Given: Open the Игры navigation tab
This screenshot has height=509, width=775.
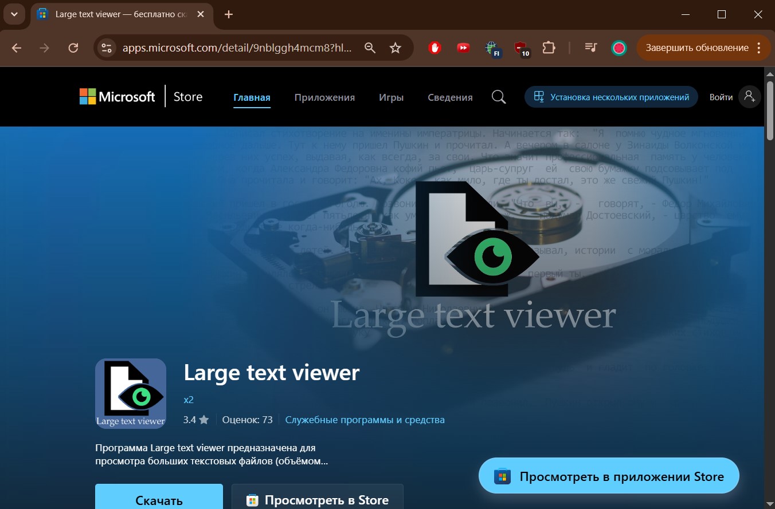Looking at the screenshot, I should point(391,97).
